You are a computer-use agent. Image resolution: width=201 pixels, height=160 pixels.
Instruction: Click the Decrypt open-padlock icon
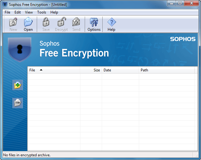tap(62, 22)
